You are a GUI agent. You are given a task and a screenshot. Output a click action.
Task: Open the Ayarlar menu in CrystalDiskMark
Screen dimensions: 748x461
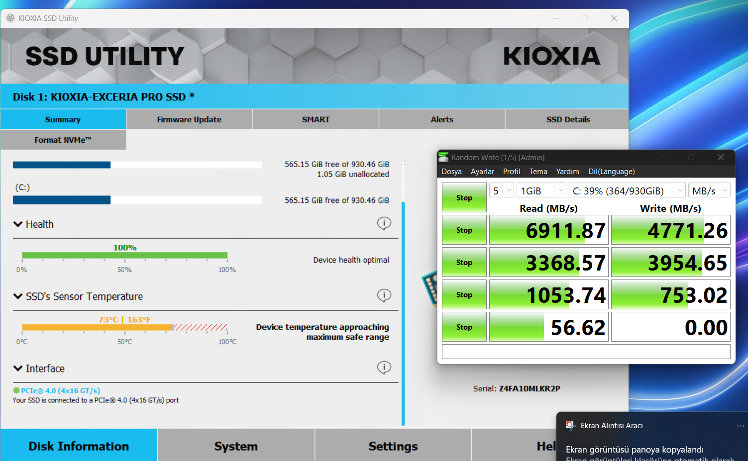point(483,172)
